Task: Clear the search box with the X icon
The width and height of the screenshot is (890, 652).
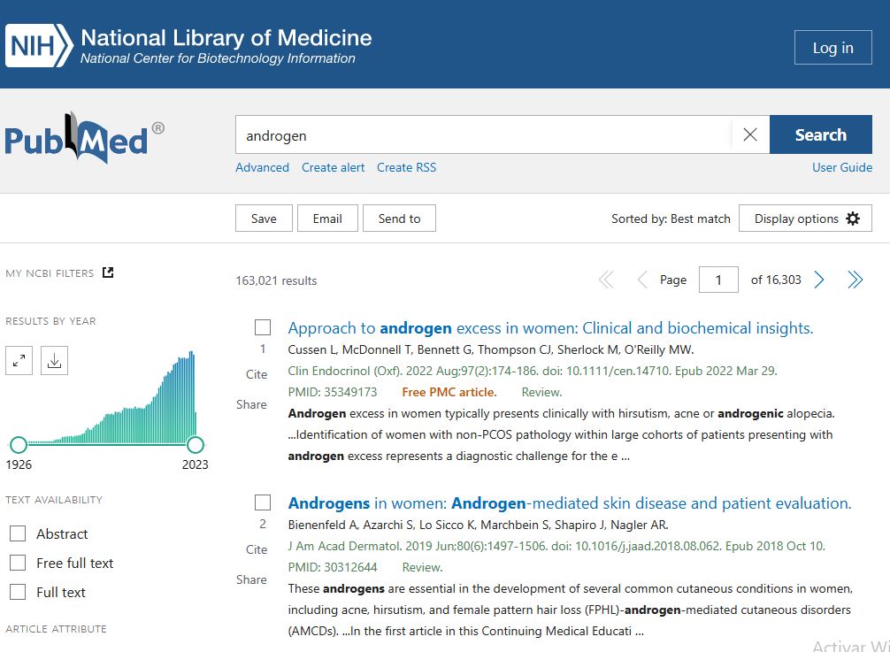Action: click(749, 134)
